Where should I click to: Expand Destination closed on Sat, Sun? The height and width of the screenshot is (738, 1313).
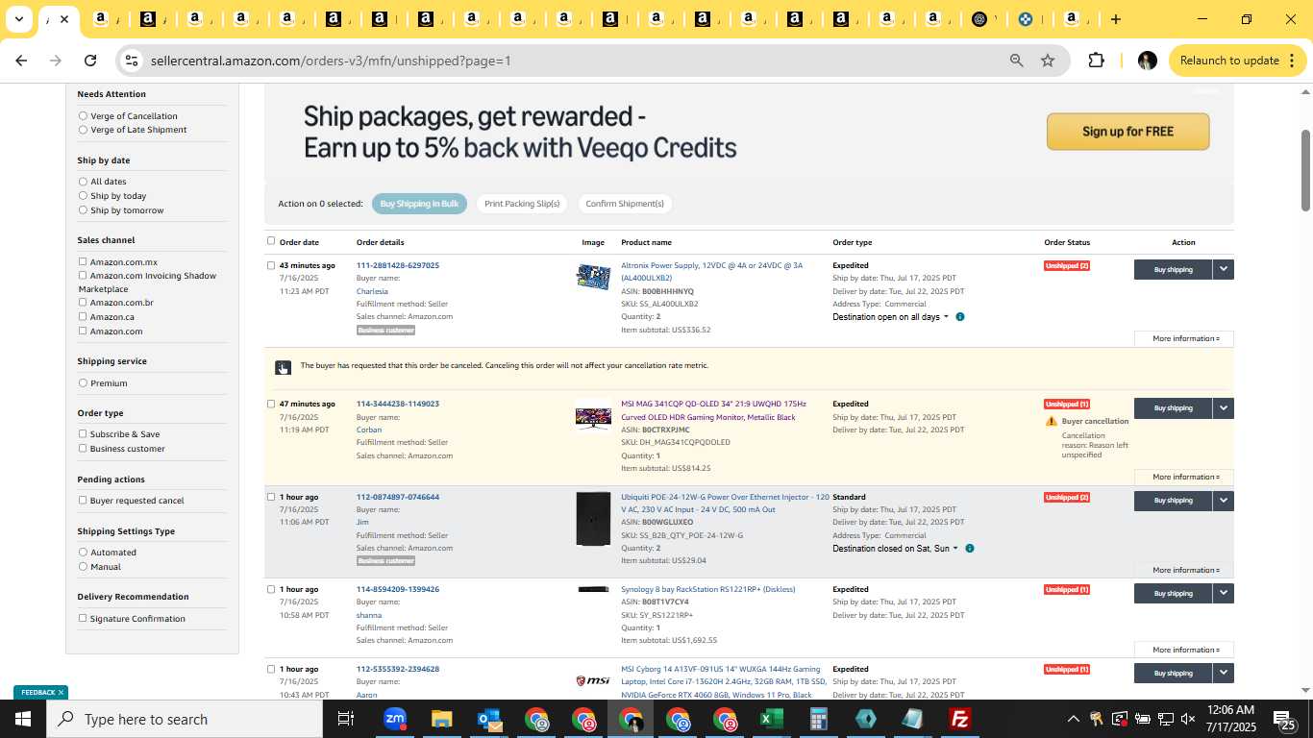(895, 549)
